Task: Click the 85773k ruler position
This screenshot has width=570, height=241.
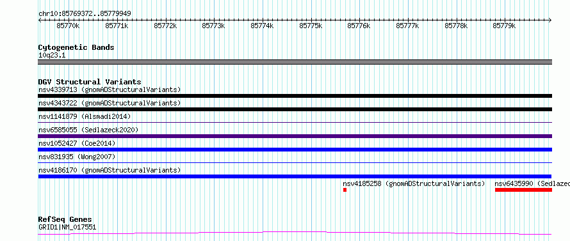Action: point(213,26)
